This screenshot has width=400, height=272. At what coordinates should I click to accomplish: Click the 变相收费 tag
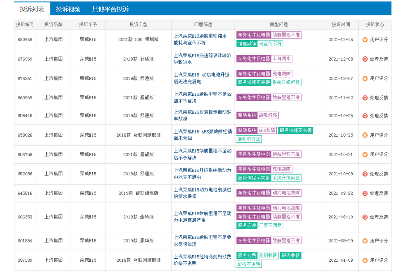[268, 256]
